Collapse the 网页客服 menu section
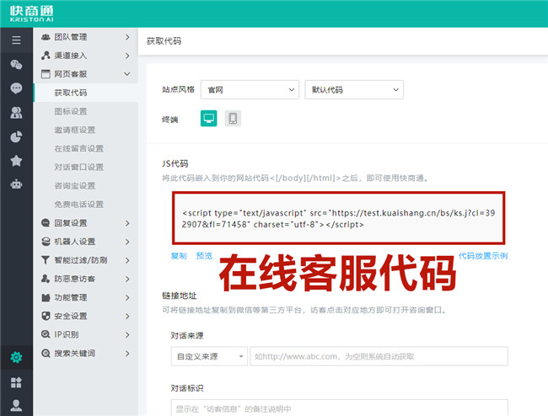 pyautogui.click(x=84, y=74)
